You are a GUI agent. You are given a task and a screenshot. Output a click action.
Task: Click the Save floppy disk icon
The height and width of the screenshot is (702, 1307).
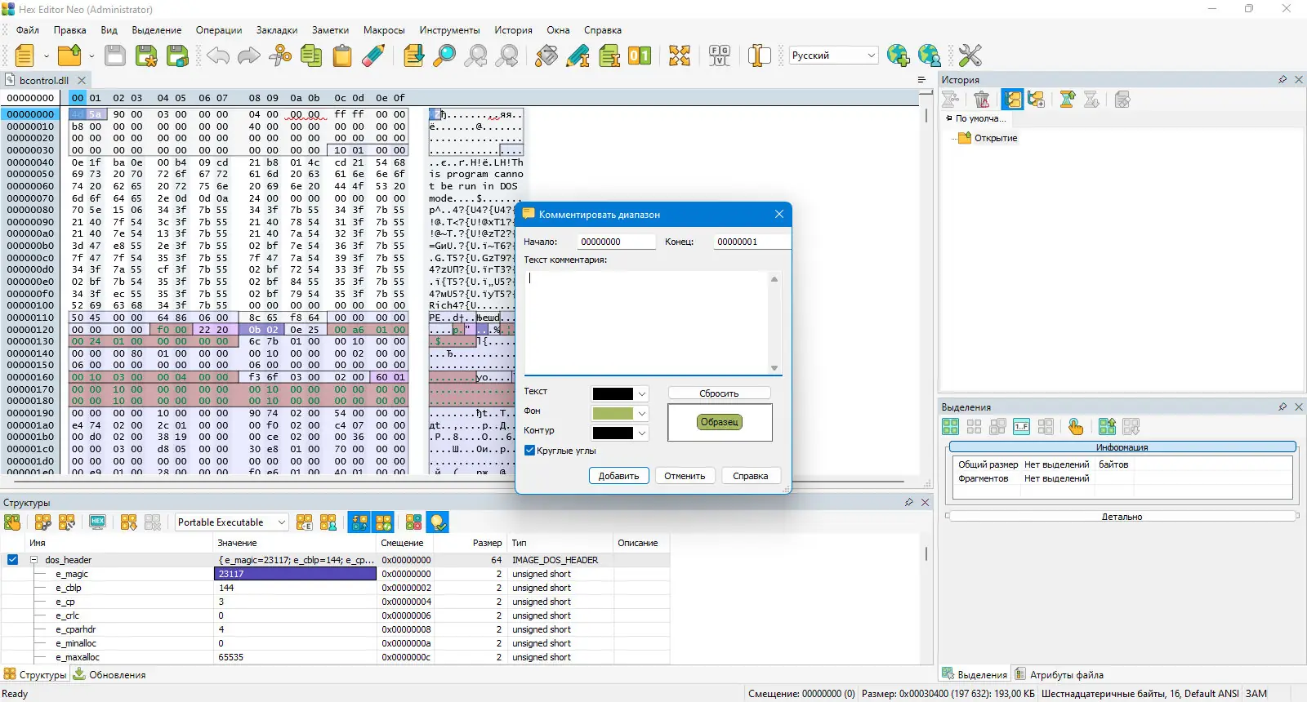coord(115,56)
